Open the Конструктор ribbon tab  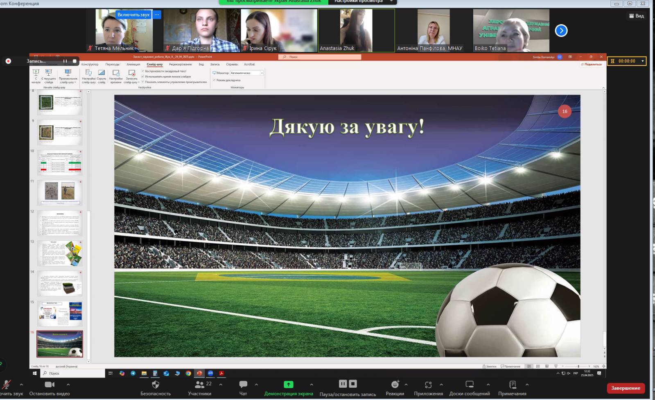pos(90,64)
